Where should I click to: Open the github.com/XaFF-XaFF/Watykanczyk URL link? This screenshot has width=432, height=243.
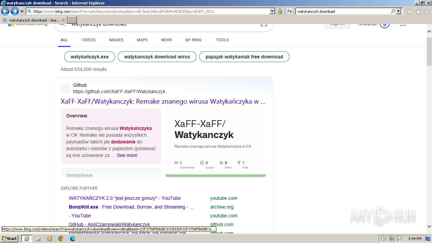119,91
